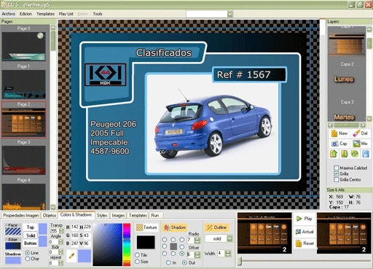Click the Cap camera icon

[339, 144]
